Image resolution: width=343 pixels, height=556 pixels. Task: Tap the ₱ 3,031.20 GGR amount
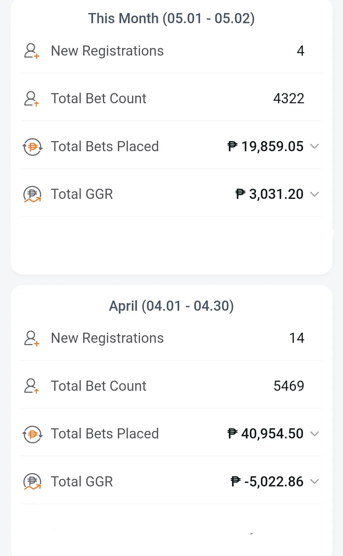click(x=270, y=194)
